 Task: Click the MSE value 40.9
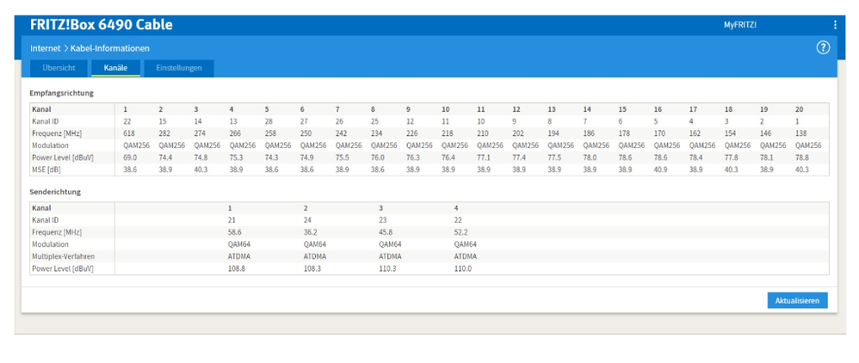(x=660, y=169)
